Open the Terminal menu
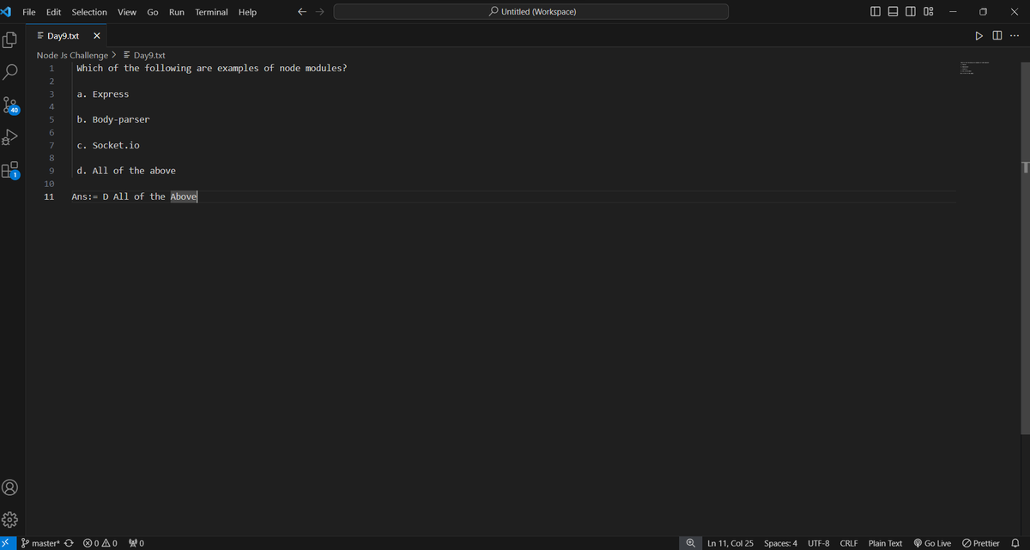The height and width of the screenshot is (550, 1030). pos(211,12)
